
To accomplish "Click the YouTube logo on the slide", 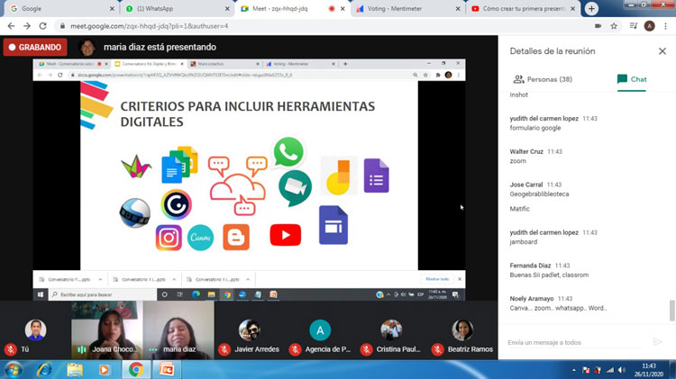I will click(x=286, y=235).
